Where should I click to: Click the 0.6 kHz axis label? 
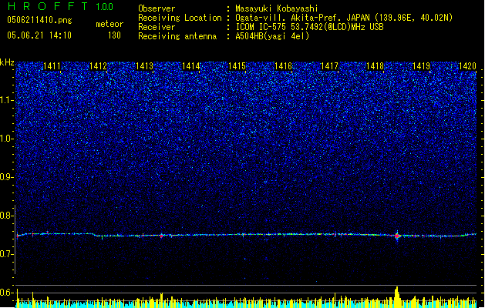point(7,293)
